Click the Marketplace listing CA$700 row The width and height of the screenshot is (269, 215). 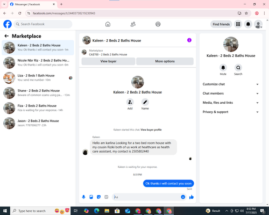137,53
